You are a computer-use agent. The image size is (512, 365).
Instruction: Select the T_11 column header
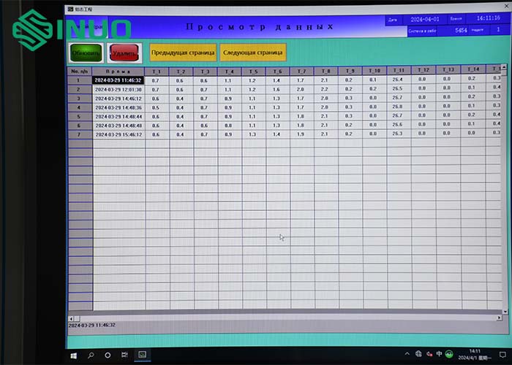point(399,70)
